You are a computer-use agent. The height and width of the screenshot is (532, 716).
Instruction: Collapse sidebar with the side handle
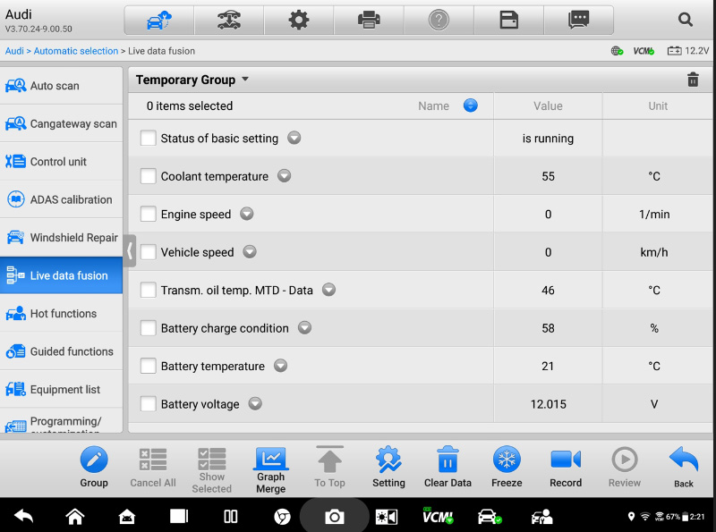click(131, 251)
